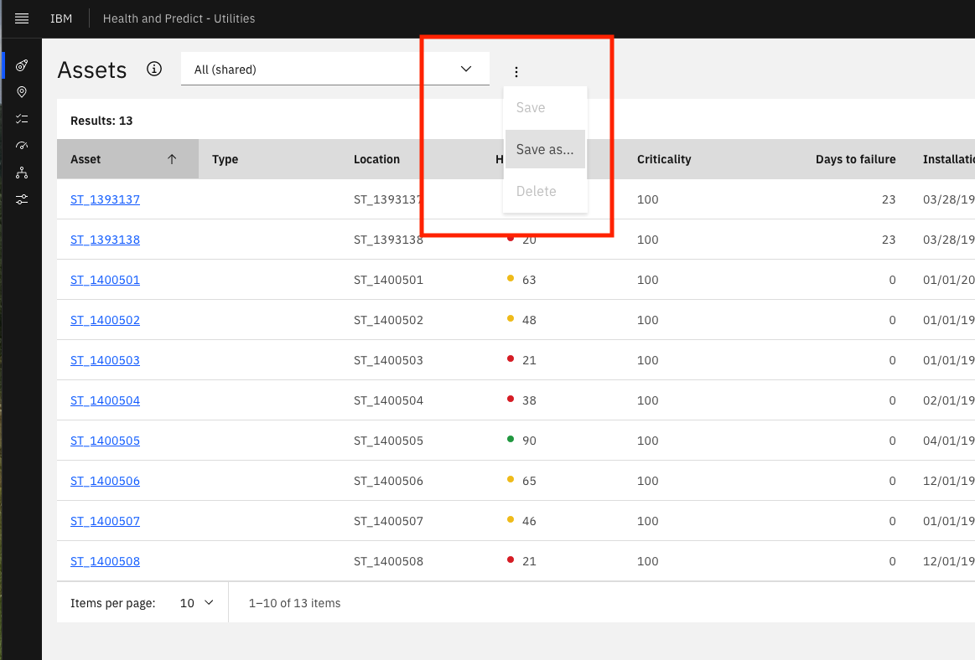The height and width of the screenshot is (660, 975).
Task: Open asset link ST_1400503
Action: tap(105, 360)
